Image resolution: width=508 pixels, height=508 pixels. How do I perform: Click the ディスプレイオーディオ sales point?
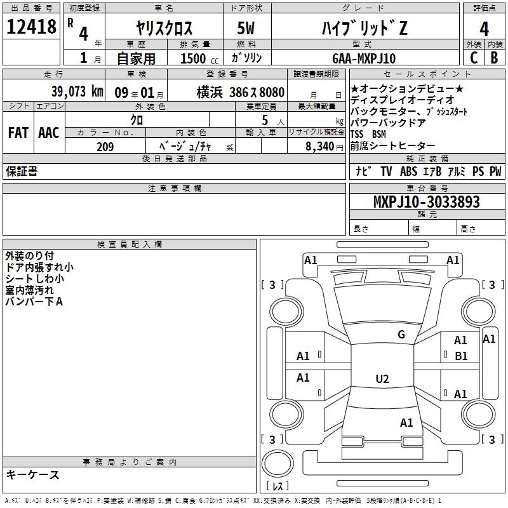click(403, 100)
